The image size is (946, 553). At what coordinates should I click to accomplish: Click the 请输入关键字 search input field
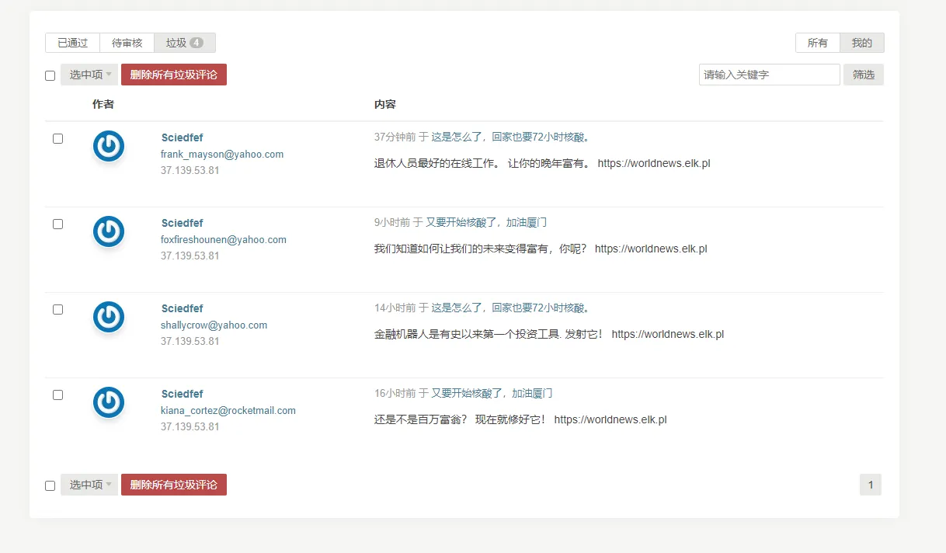click(x=769, y=75)
